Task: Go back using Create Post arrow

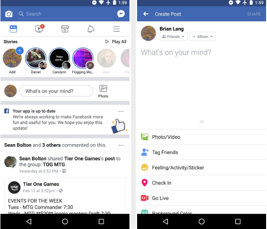Action: point(146,14)
